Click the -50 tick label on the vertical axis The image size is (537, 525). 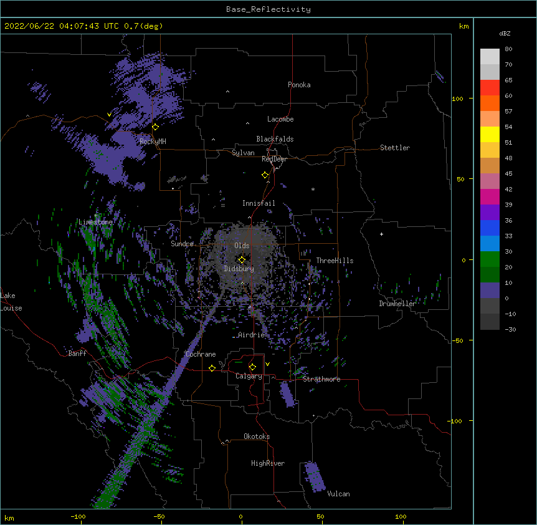[457, 340]
